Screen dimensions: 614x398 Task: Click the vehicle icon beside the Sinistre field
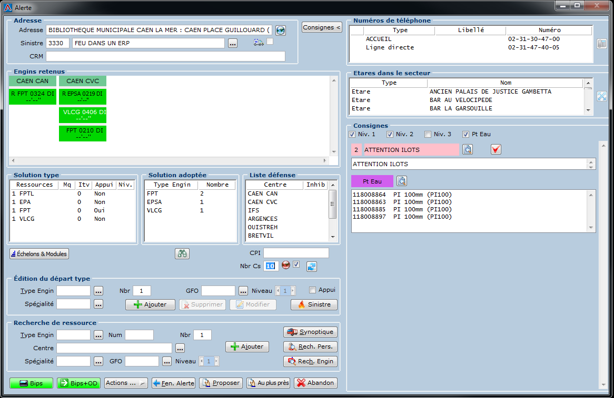pyautogui.click(x=259, y=42)
